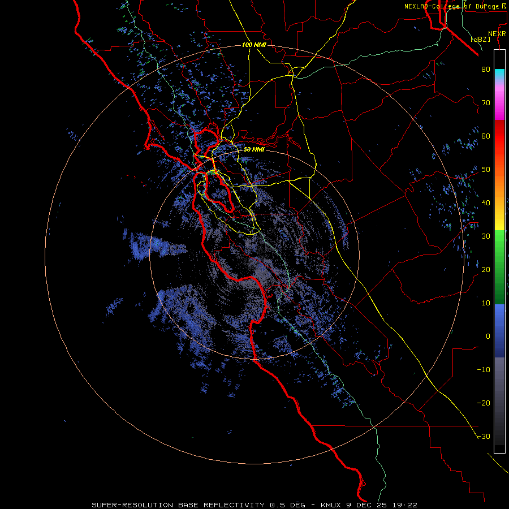Click the 10 value on the dBZ scale
The height and width of the screenshot is (509, 509).
(x=486, y=303)
